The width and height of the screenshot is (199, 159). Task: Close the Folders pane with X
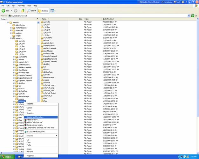37,19
